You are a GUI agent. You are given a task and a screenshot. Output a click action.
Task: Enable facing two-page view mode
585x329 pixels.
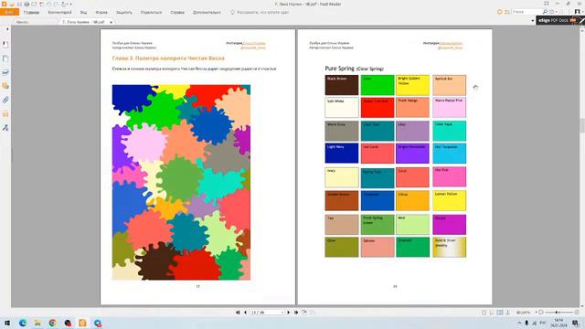(500, 313)
